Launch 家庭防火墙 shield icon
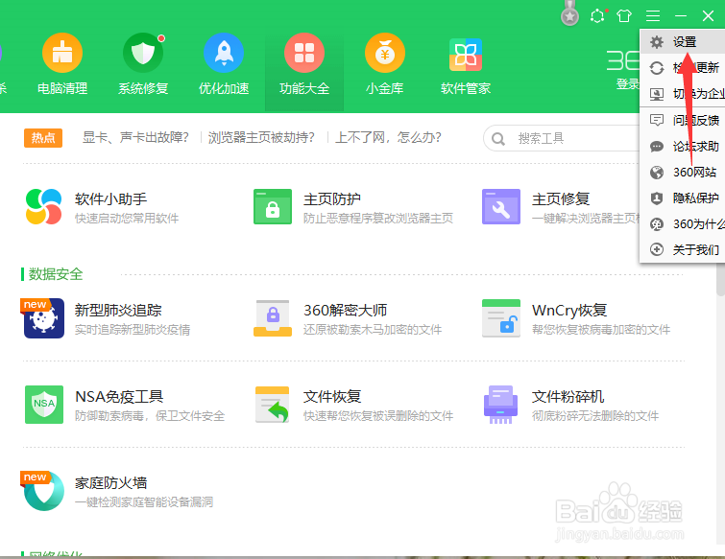Viewport: 725px width, 559px height. tap(43, 491)
